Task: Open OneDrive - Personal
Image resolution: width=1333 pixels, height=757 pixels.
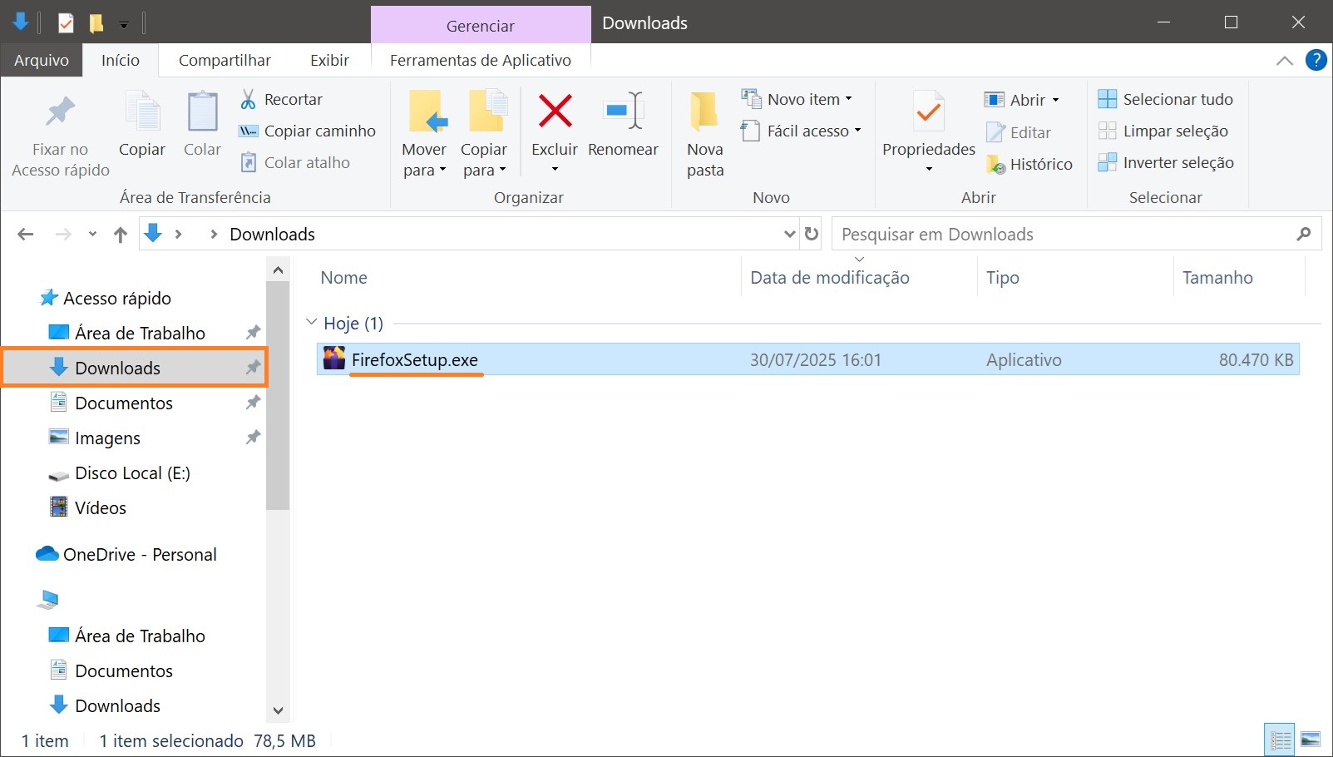Action: pyautogui.click(x=140, y=554)
